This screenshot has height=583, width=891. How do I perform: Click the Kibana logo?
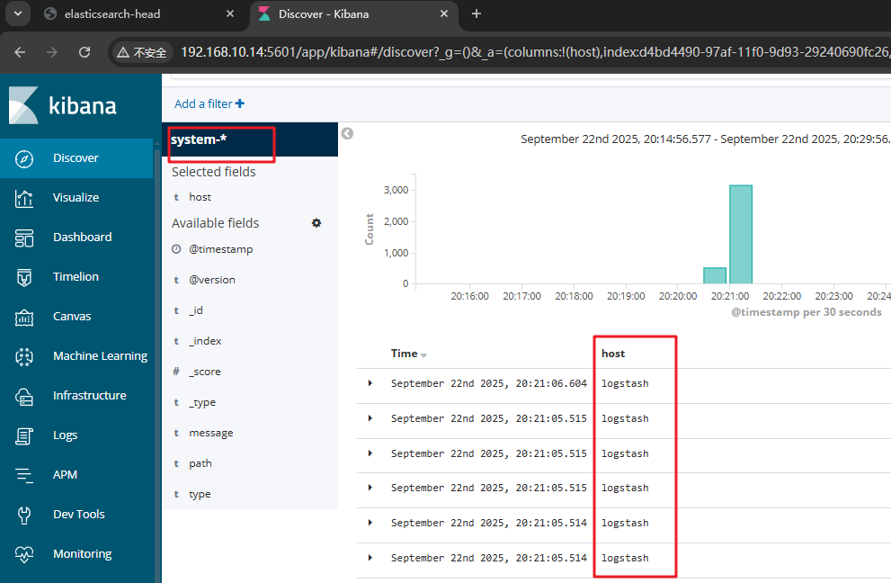[63, 105]
